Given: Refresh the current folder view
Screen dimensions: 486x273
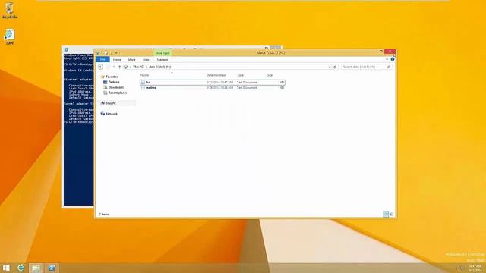Looking at the screenshot, I should tap(335, 67).
